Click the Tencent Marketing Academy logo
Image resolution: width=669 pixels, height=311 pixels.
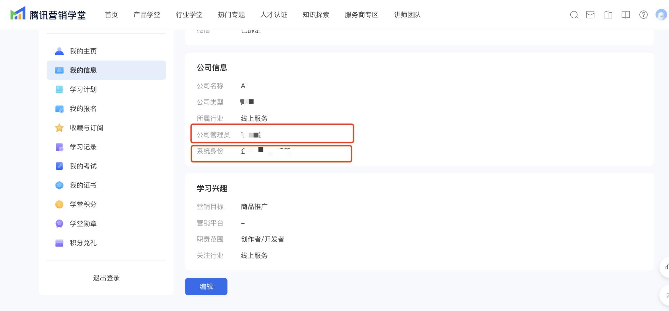point(48,15)
